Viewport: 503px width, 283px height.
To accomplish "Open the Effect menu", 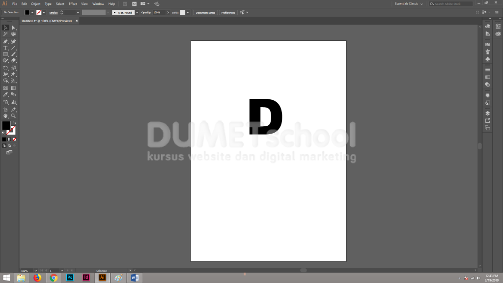I will (x=73, y=4).
